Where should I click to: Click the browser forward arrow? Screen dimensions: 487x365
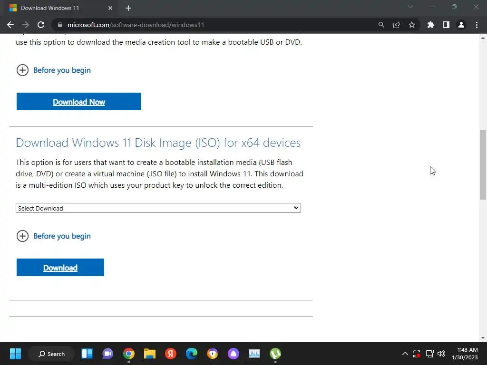pyautogui.click(x=26, y=25)
